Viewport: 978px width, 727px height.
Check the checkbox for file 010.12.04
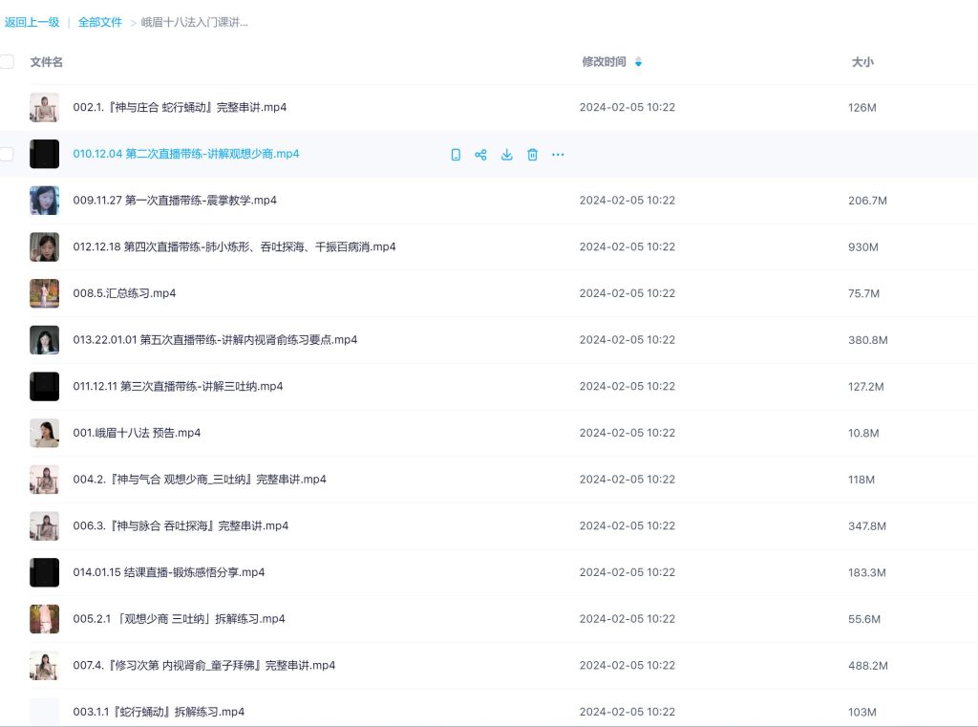point(7,154)
